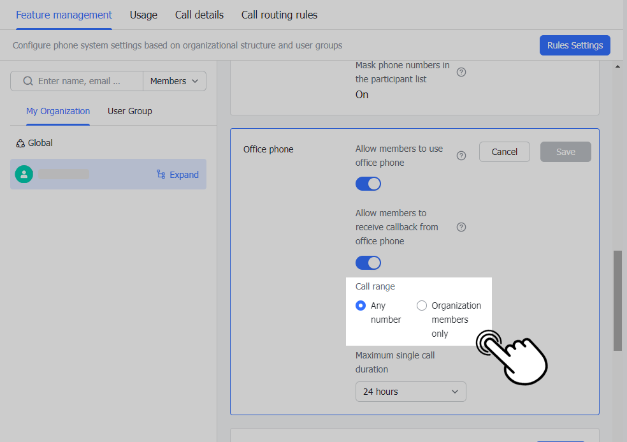The width and height of the screenshot is (627, 442).
Task: Switch to the Usage tab
Action: pos(143,15)
